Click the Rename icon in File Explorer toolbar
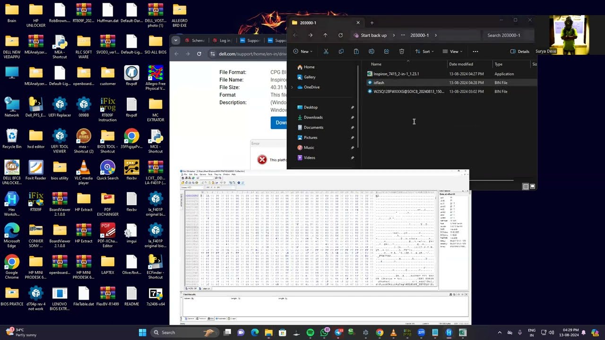This screenshot has height=340, width=605. pyautogui.click(x=371, y=51)
